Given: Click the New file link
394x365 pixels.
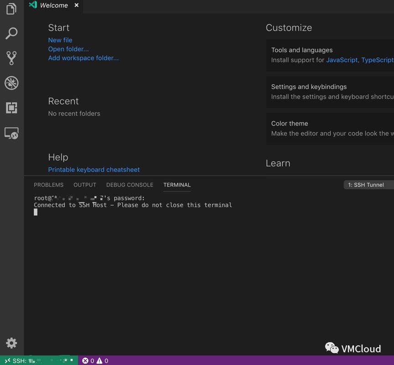Looking at the screenshot, I should coord(60,40).
